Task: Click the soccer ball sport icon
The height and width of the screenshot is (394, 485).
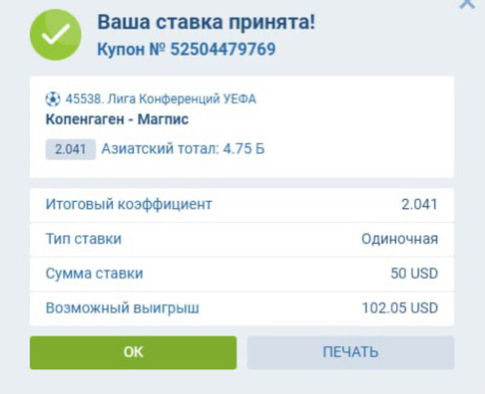Action: tap(53, 99)
